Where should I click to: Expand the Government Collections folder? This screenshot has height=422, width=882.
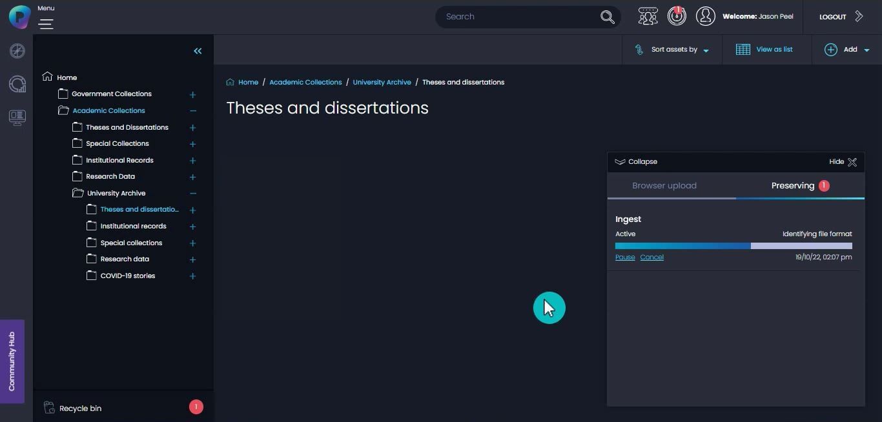[192, 95]
